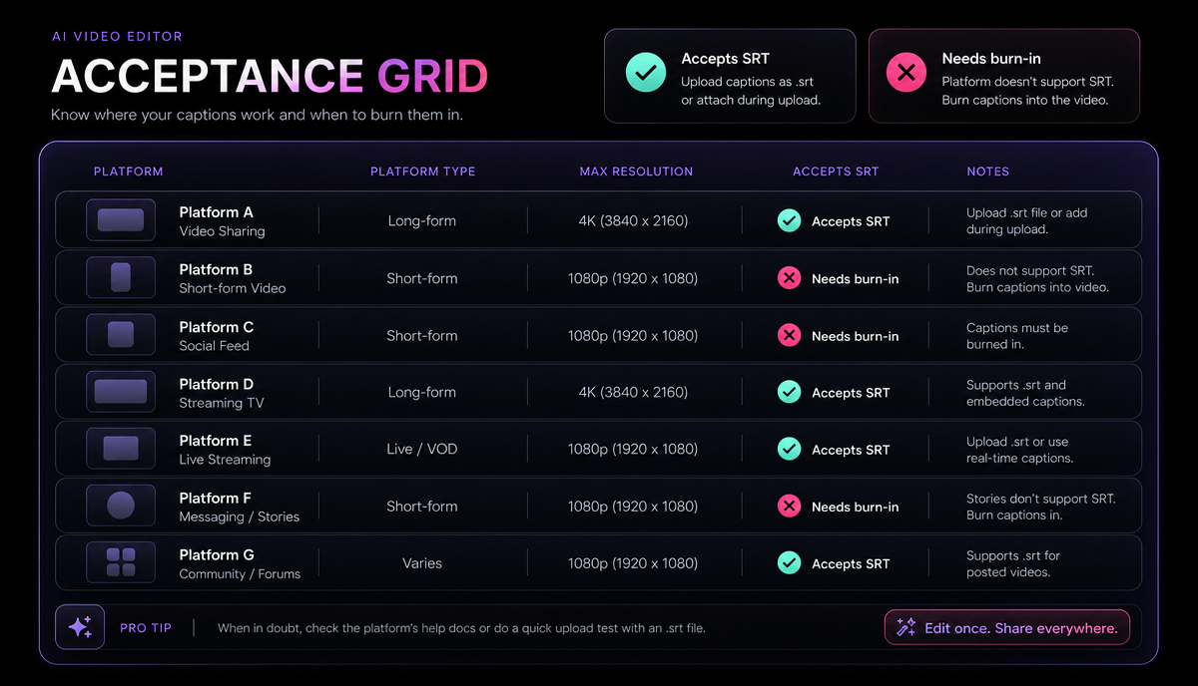Click the Platform D streaming TV icon
This screenshot has width=1198, height=686.
121,391
